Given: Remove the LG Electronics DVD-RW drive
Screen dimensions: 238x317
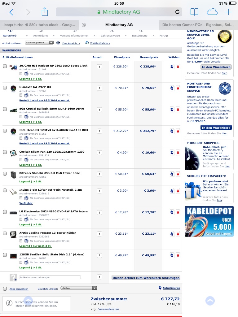Looking at the screenshot, I should (178, 212).
